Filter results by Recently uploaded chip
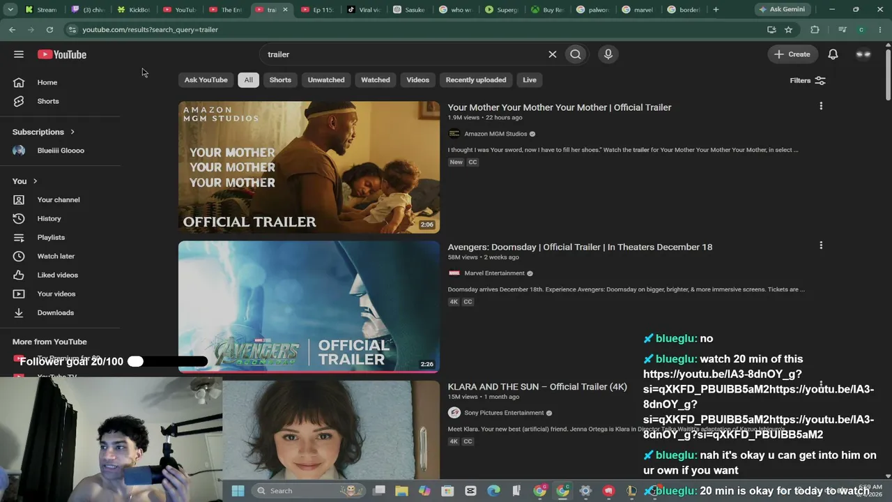The height and width of the screenshot is (502, 892). click(476, 80)
